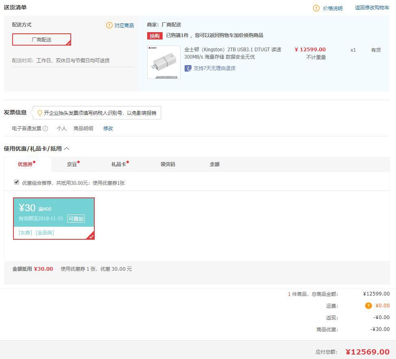Open the 对应商品 link
Image resolution: width=396 pixels, height=359 pixels.
124,26
